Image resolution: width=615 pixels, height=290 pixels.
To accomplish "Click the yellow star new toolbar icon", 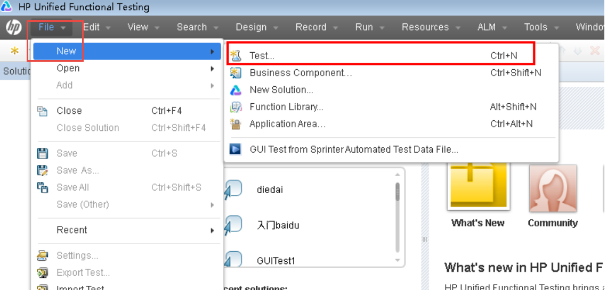I will 14,51.
